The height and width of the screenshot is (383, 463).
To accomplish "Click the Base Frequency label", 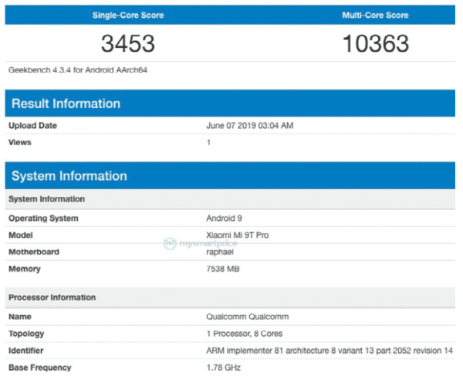I will click(40, 368).
